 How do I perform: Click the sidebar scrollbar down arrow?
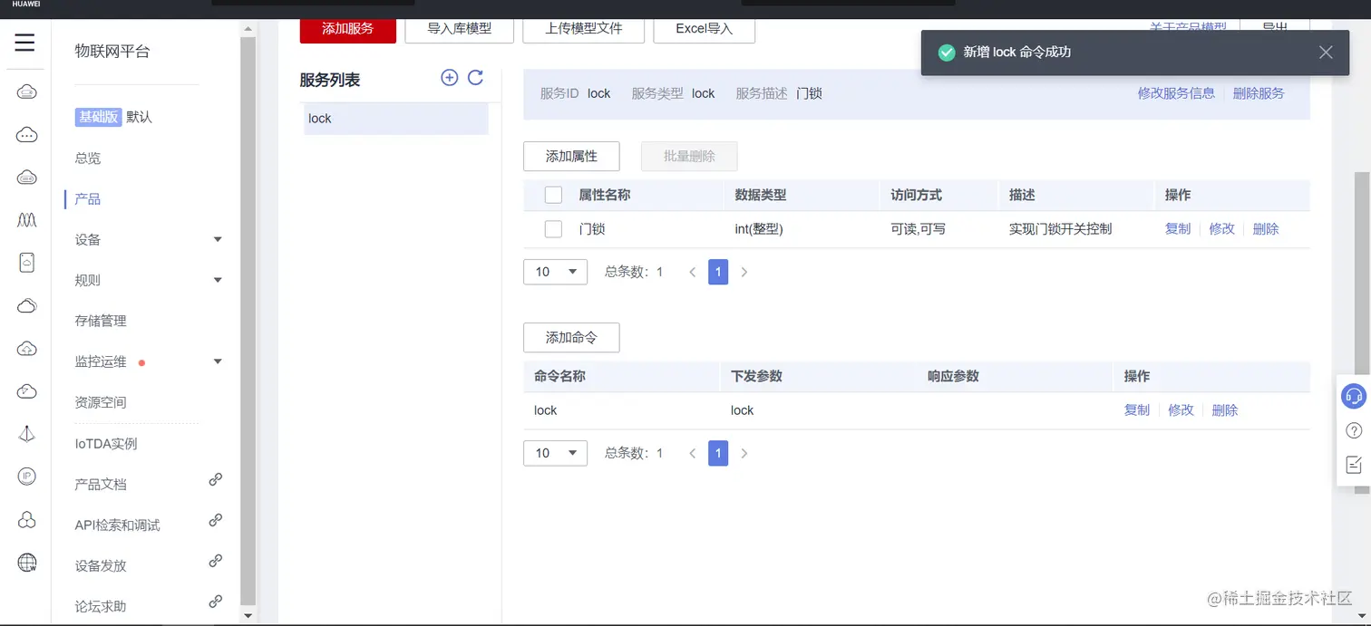tap(248, 616)
